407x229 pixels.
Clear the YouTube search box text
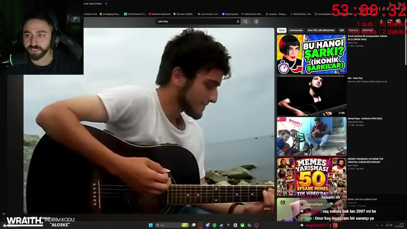238,21
